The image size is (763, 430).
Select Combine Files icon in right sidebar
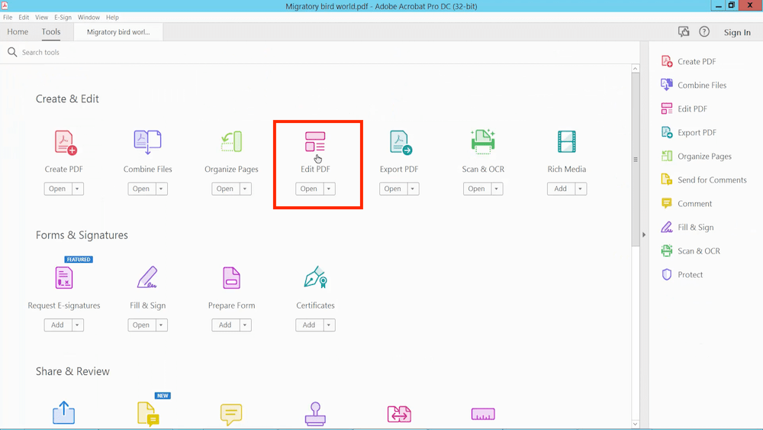pyautogui.click(x=667, y=85)
